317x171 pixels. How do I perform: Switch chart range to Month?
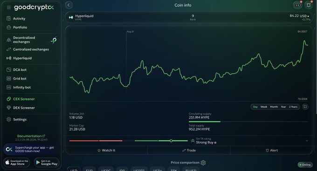(x=274, y=107)
